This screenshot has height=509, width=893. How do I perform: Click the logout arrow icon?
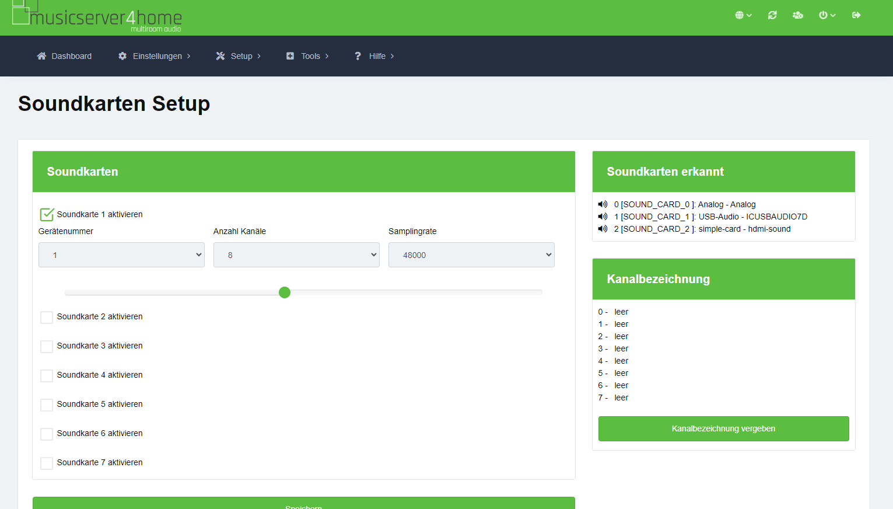[856, 15]
